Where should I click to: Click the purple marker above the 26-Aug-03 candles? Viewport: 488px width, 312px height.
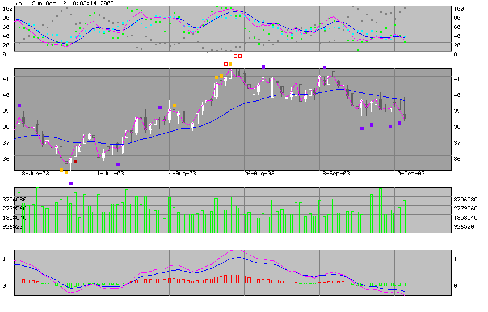pyautogui.click(x=263, y=67)
